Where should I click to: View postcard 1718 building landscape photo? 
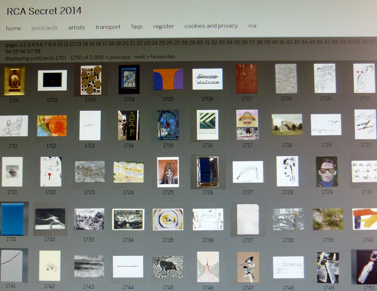coord(287,125)
